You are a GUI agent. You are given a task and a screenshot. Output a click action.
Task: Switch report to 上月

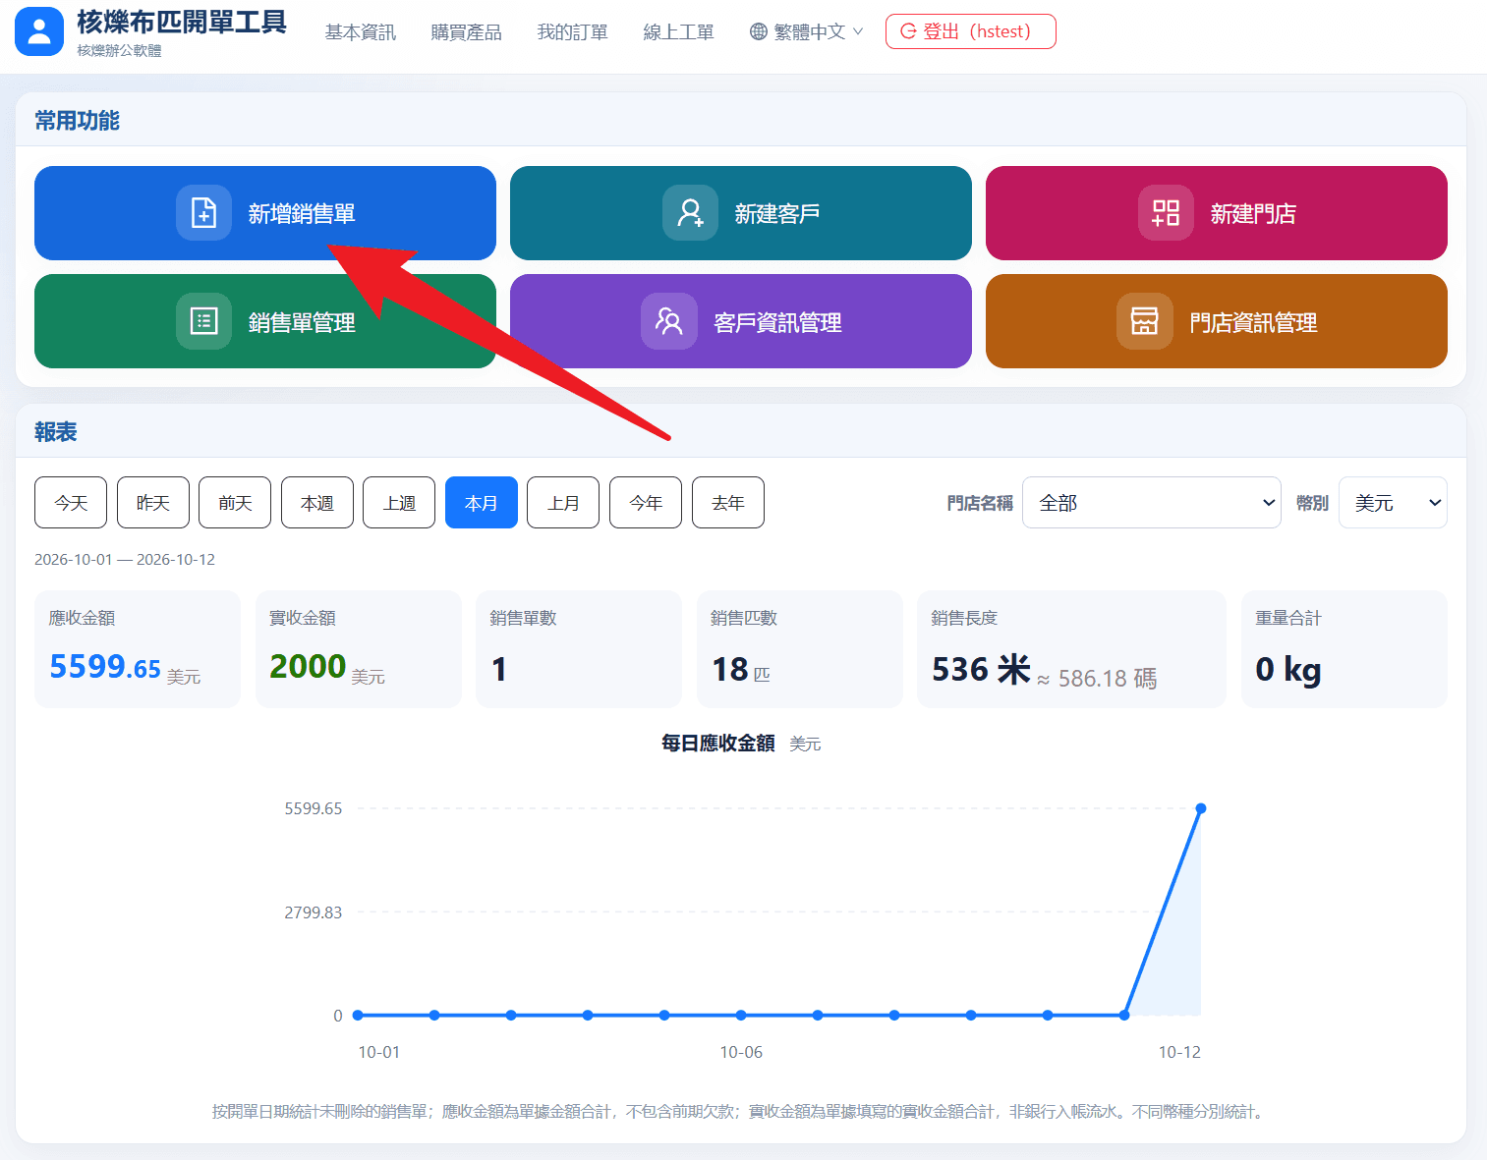click(x=563, y=502)
